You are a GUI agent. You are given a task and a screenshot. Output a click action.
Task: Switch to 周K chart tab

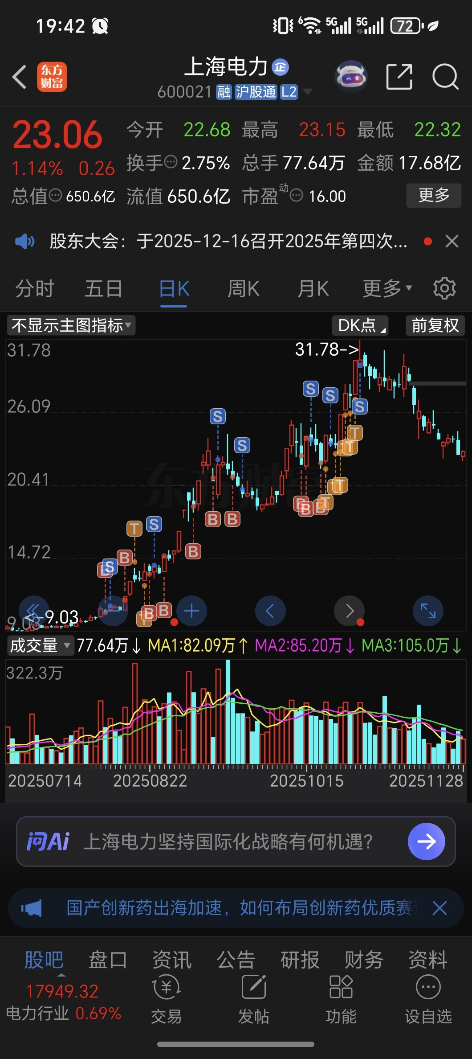tap(244, 289)
